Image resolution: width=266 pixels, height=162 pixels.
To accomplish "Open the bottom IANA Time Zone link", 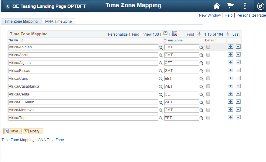I will pos(51,140).
